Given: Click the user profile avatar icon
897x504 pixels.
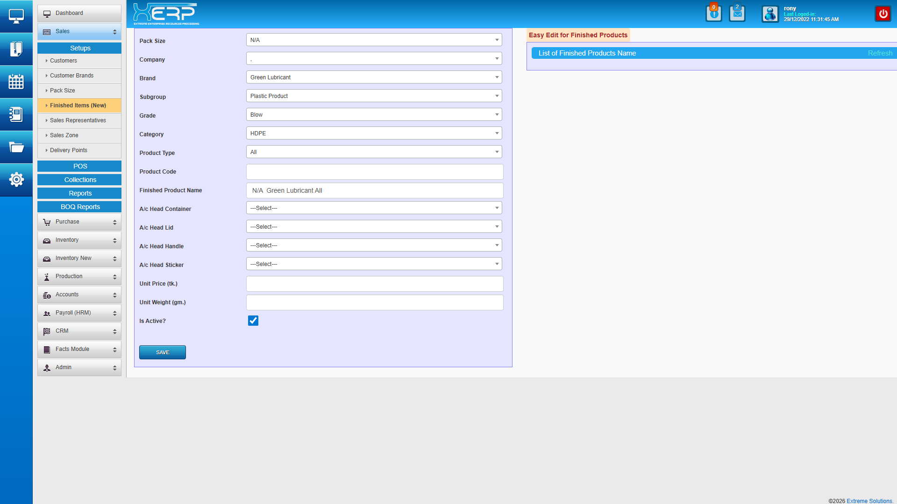Looking at the screenshot, I should tap(770, 14).
